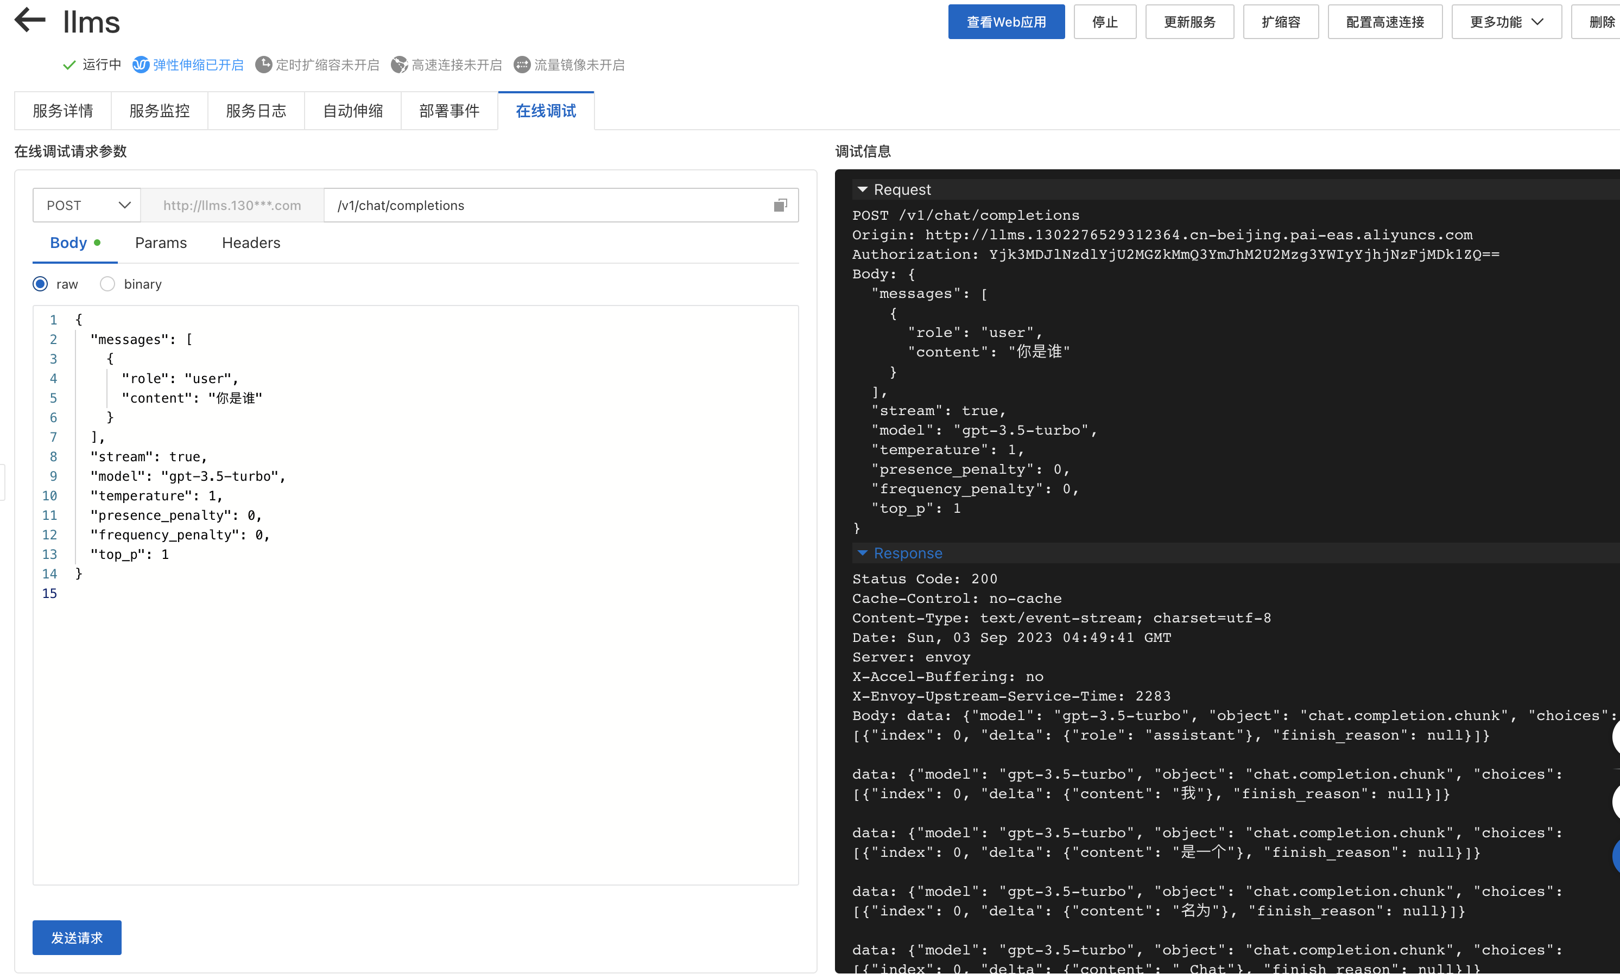Click the high-speed connection status icon
The height and width of the screenshot is (980, 1620).
[x=399, y=65]
